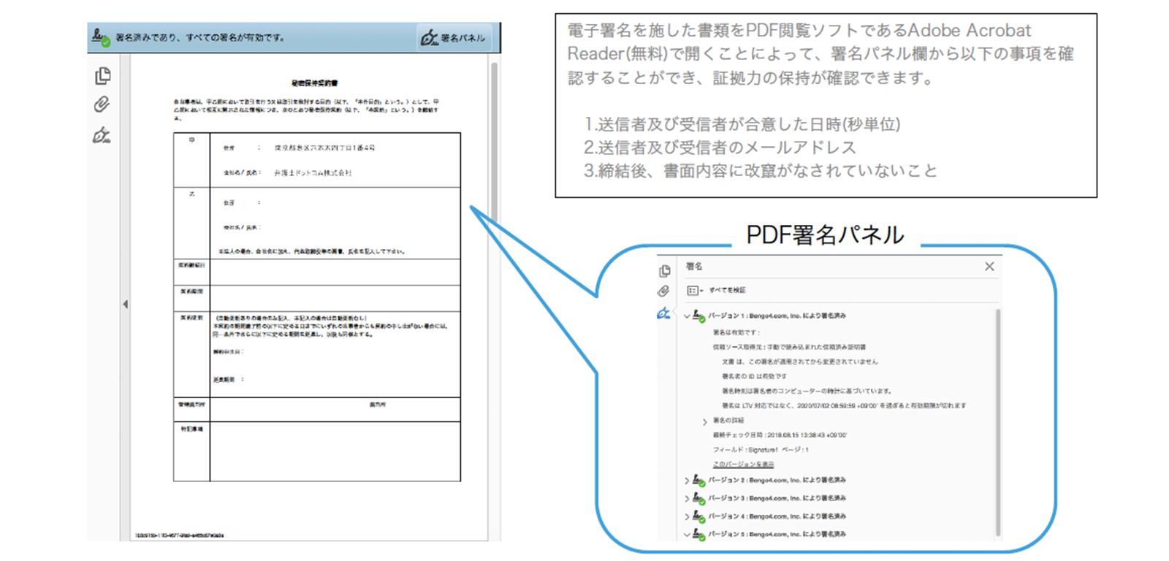
Task: Click the 弁護士ドットコム株式会社 company name in the document
Action: (313, 173)
